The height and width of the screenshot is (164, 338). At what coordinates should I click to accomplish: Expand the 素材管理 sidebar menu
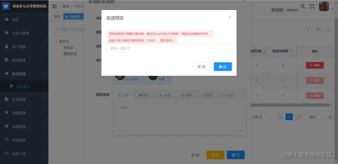24,60
